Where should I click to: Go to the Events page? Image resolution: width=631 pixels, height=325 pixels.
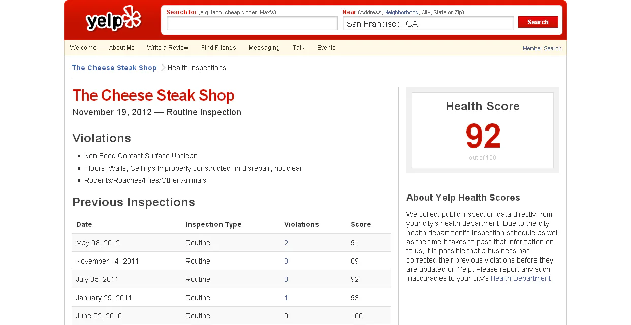326,48
